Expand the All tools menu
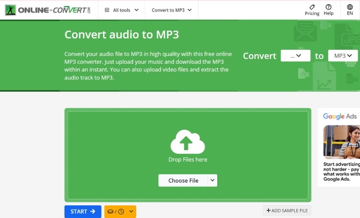 coord(121,10)
